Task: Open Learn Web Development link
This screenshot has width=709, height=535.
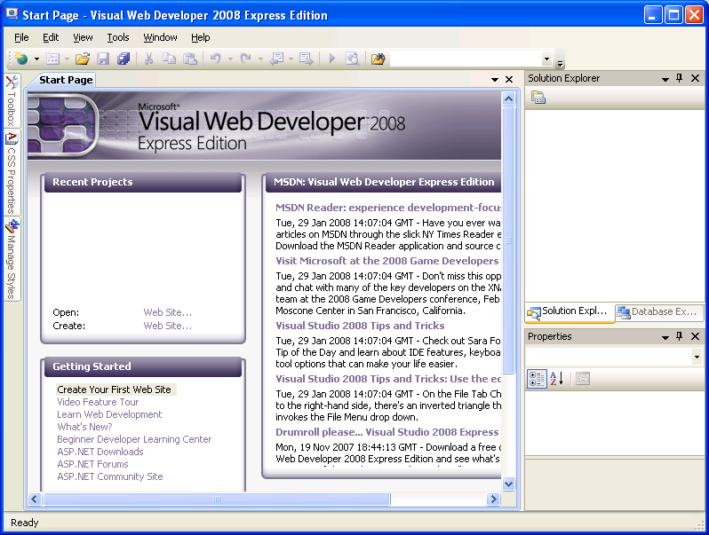Action: click(x=109, y=414)
